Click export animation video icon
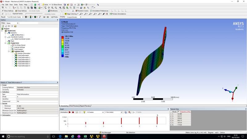 click(x=125, y=112)
